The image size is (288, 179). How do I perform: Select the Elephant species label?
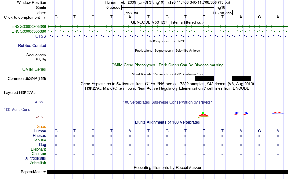[39, 149]
